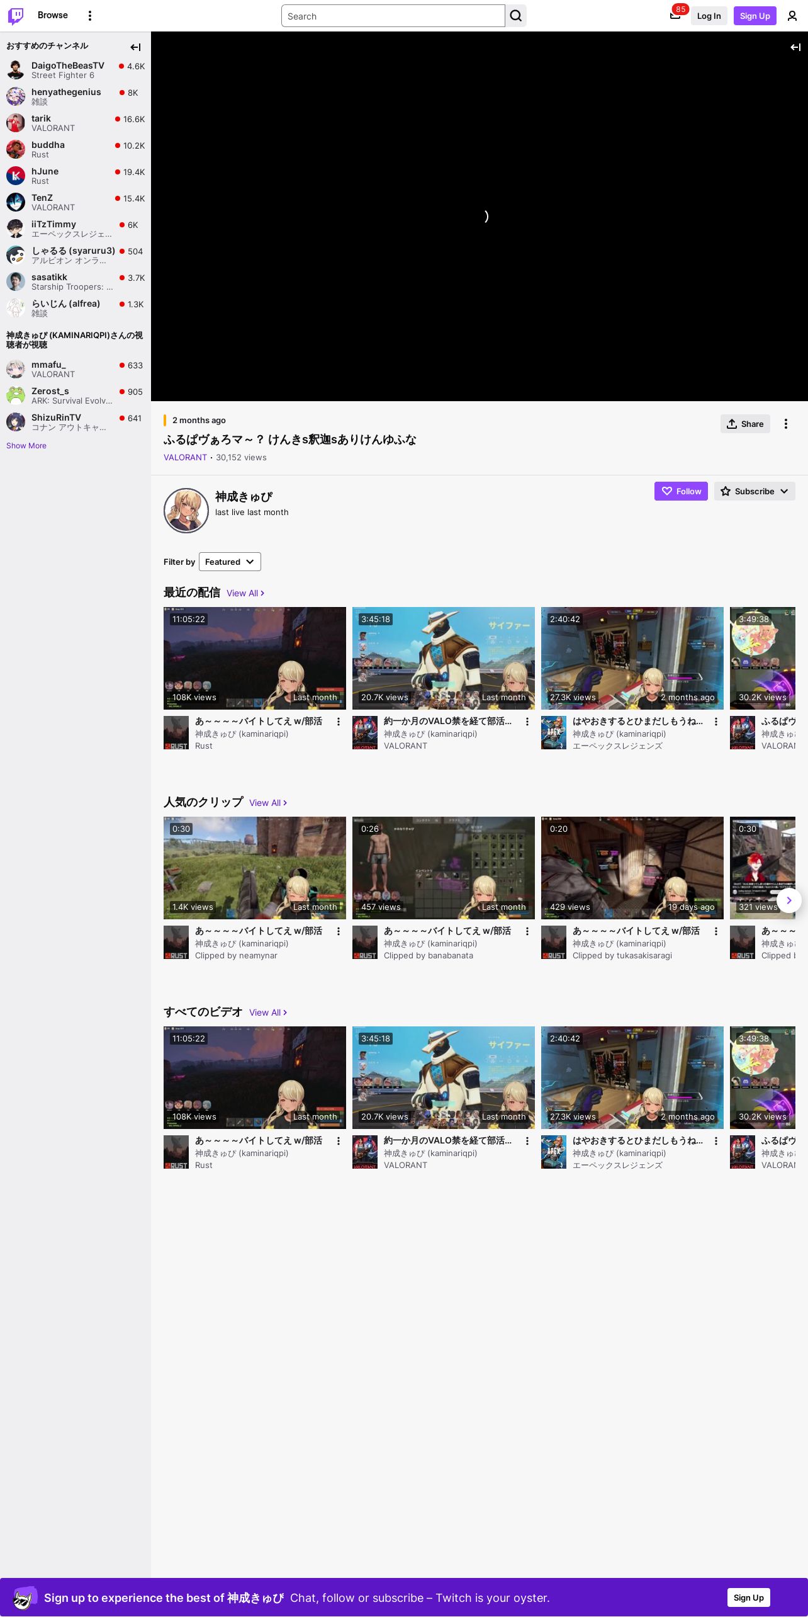The width and height of the screenshot is (808, 1617).
Task: Open buddha Rust channel in sidebar
Action: tap(76, 149)
